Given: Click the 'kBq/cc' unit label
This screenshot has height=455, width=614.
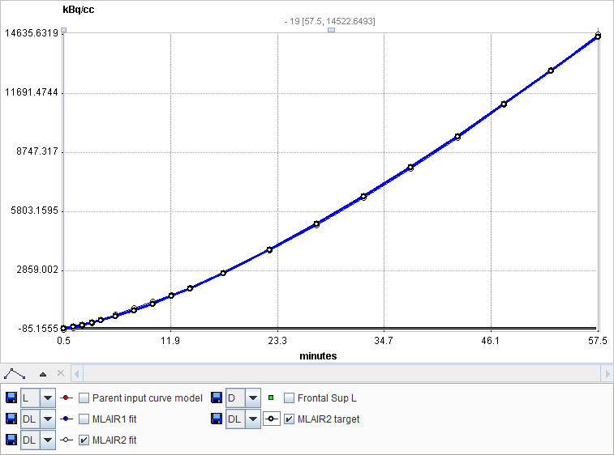Looking at the screenshot, I should point(79,10).
